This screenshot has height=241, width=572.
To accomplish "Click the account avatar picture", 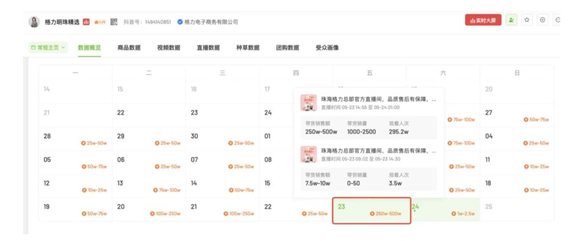I will (34, 22).
